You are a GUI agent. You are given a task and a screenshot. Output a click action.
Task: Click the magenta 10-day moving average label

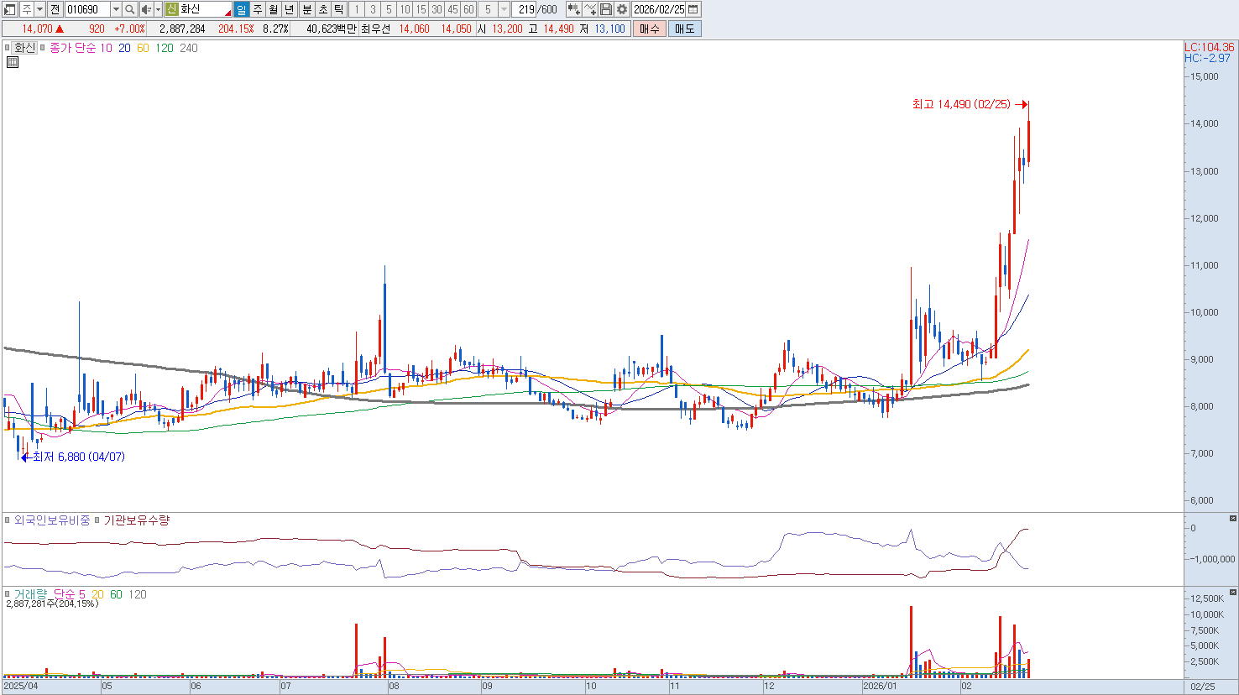(106, 48)
